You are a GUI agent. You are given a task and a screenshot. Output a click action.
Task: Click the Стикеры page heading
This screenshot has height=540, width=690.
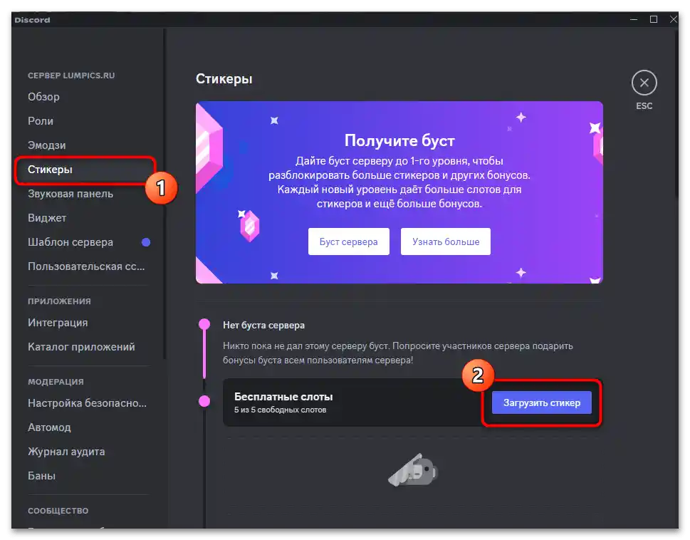[224, 79]
